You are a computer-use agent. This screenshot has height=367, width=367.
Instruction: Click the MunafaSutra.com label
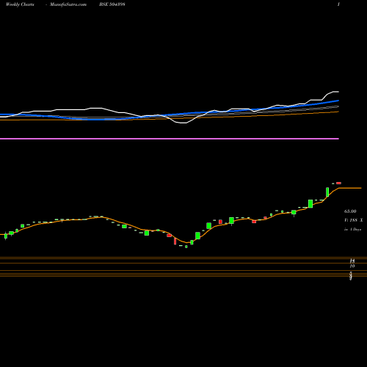click(x=68, y=4)
